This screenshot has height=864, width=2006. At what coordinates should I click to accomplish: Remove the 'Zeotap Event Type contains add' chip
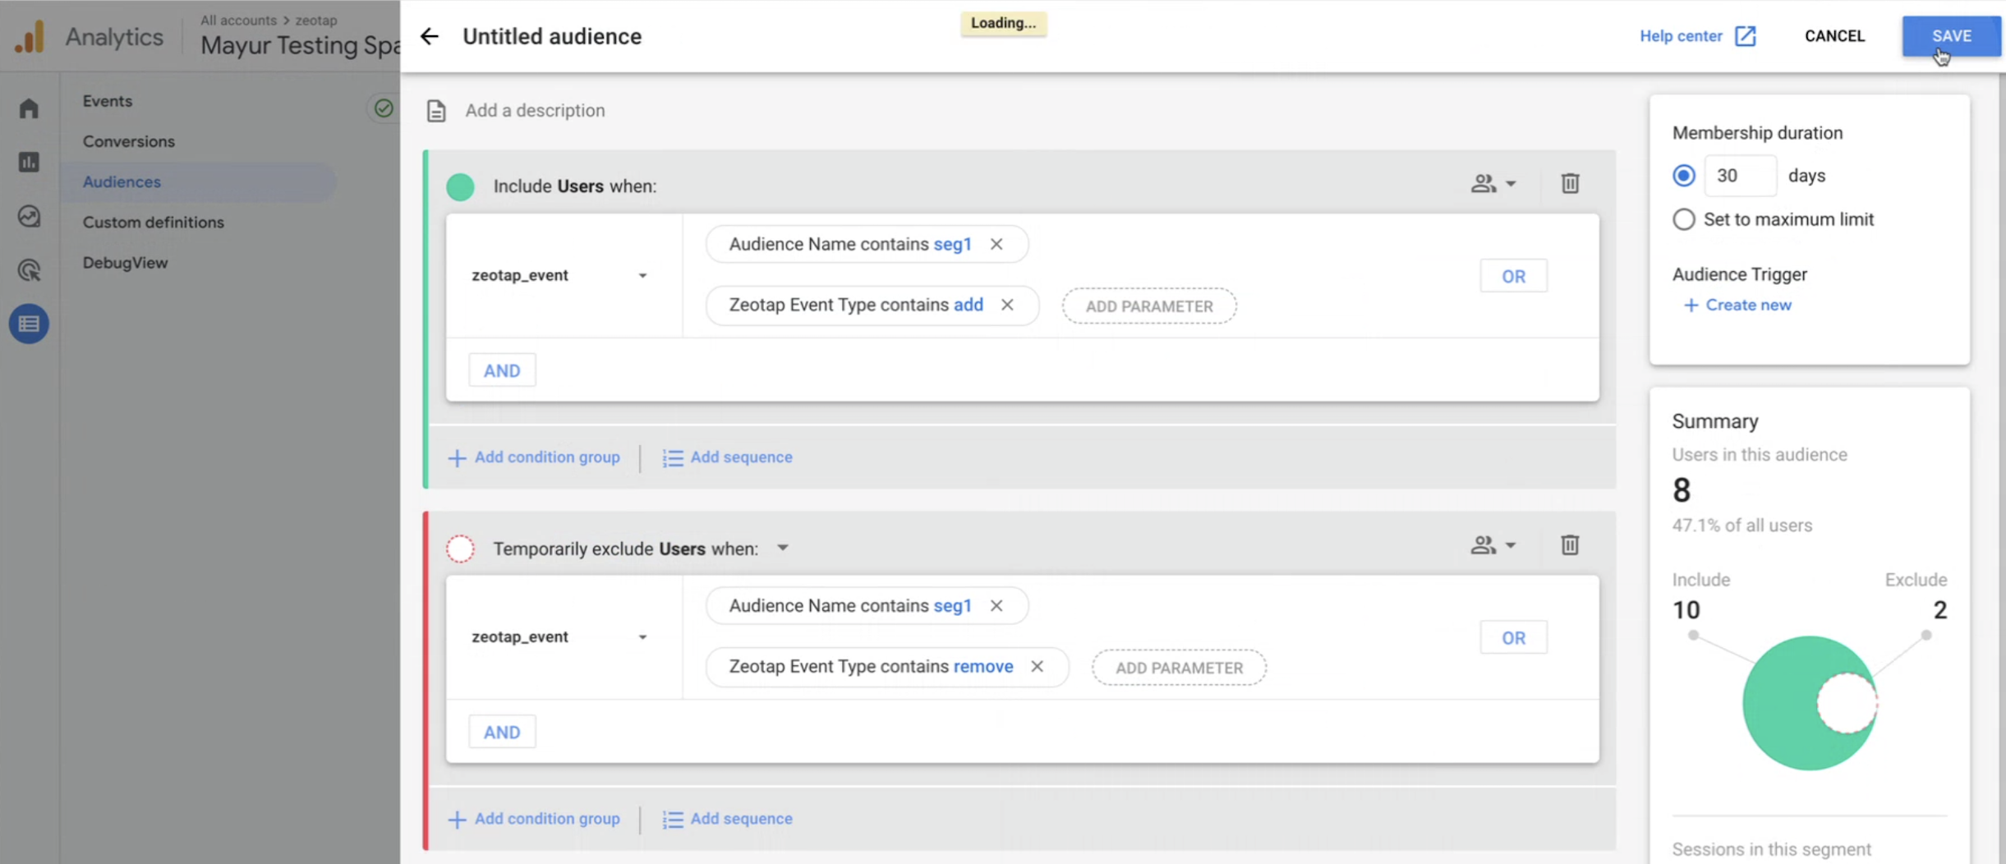coord(1007,305)
